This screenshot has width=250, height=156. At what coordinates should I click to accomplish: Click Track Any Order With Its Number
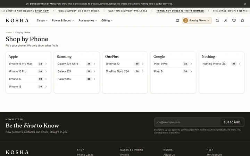[180, 11]
